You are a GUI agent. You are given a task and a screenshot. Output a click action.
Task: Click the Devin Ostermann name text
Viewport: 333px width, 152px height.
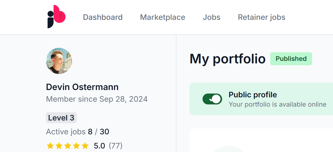pos(82,87)
